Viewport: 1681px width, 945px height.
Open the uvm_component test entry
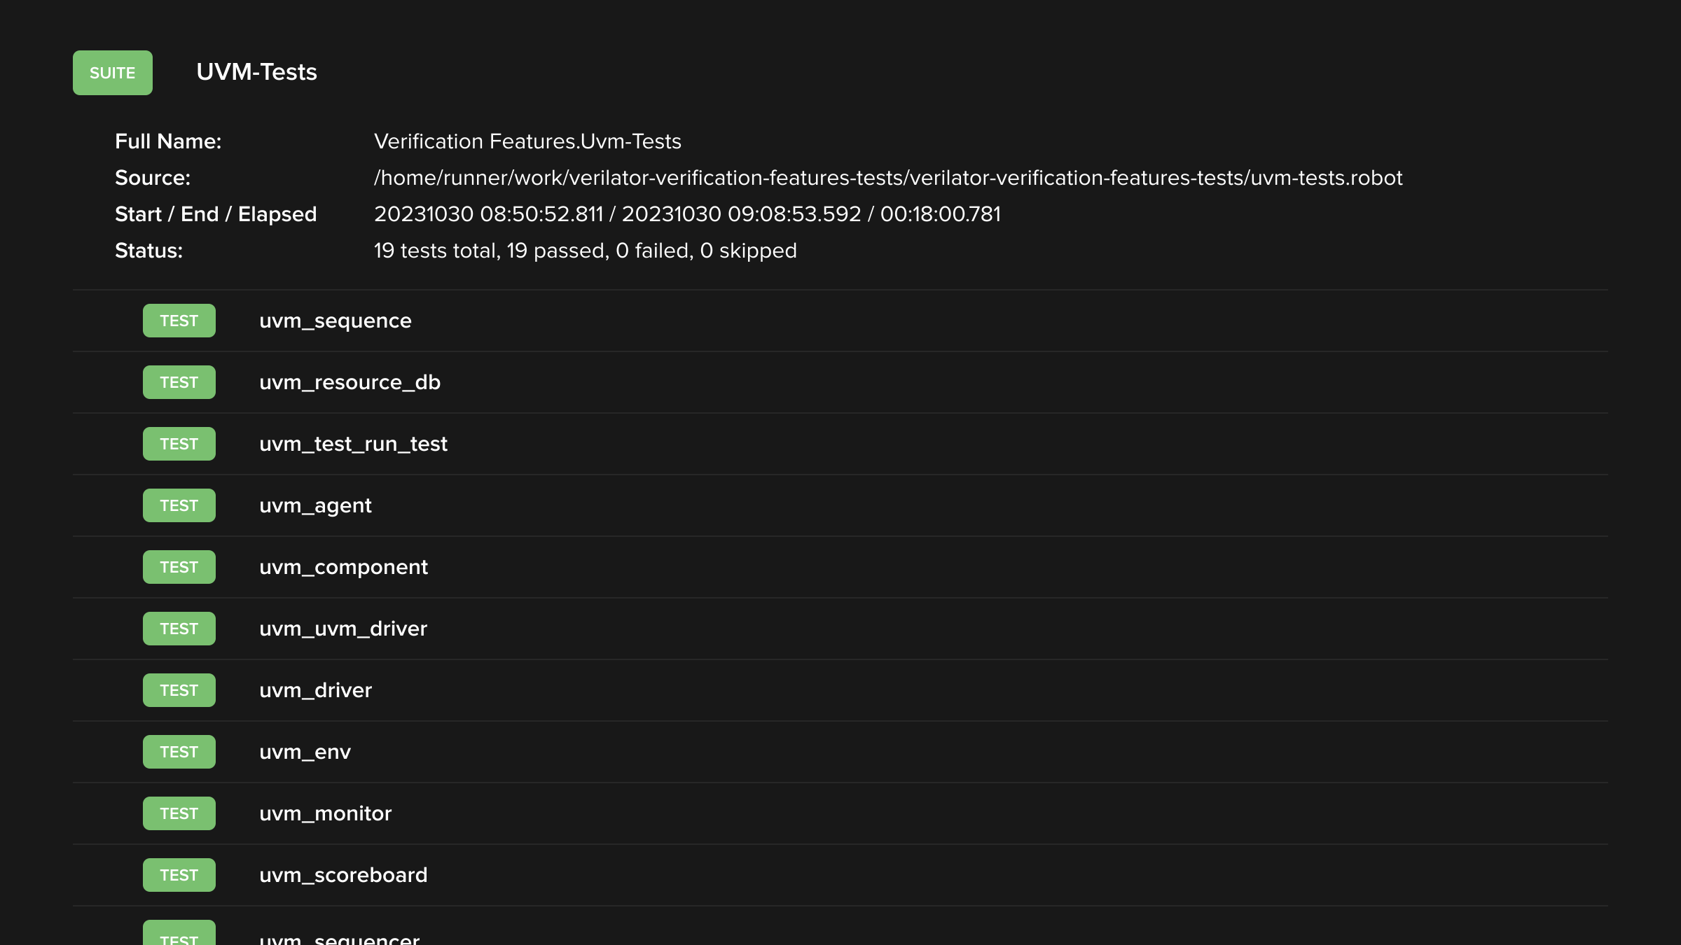[x=343, y=567]
